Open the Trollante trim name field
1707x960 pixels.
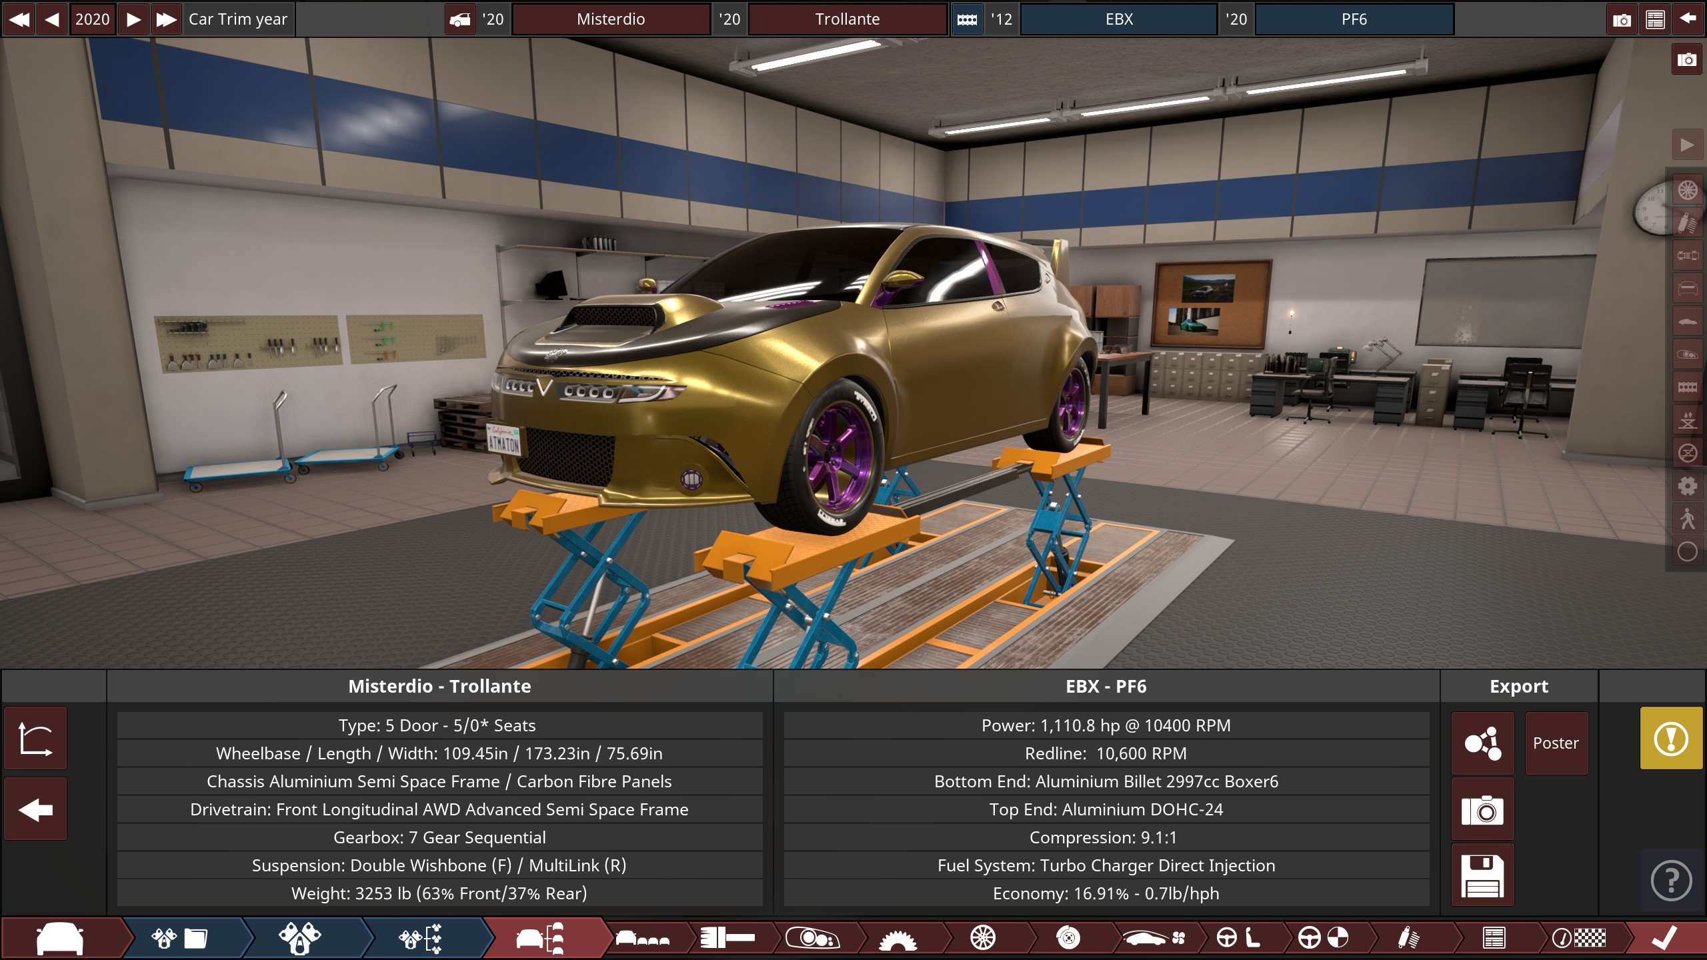point(847,19)
